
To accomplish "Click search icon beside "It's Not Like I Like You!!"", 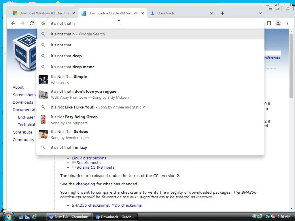I will [43, 107].
